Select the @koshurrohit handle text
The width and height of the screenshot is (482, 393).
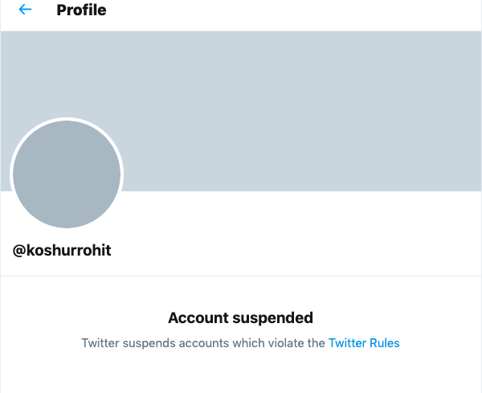(62, 251)
